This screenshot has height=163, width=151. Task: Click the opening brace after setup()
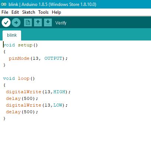coord(4,52)
